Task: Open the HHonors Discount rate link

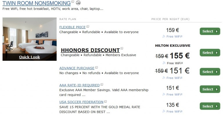Action: click(90, 50)
